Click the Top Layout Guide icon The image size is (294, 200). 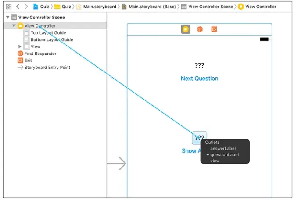click(x=26, y=33)
